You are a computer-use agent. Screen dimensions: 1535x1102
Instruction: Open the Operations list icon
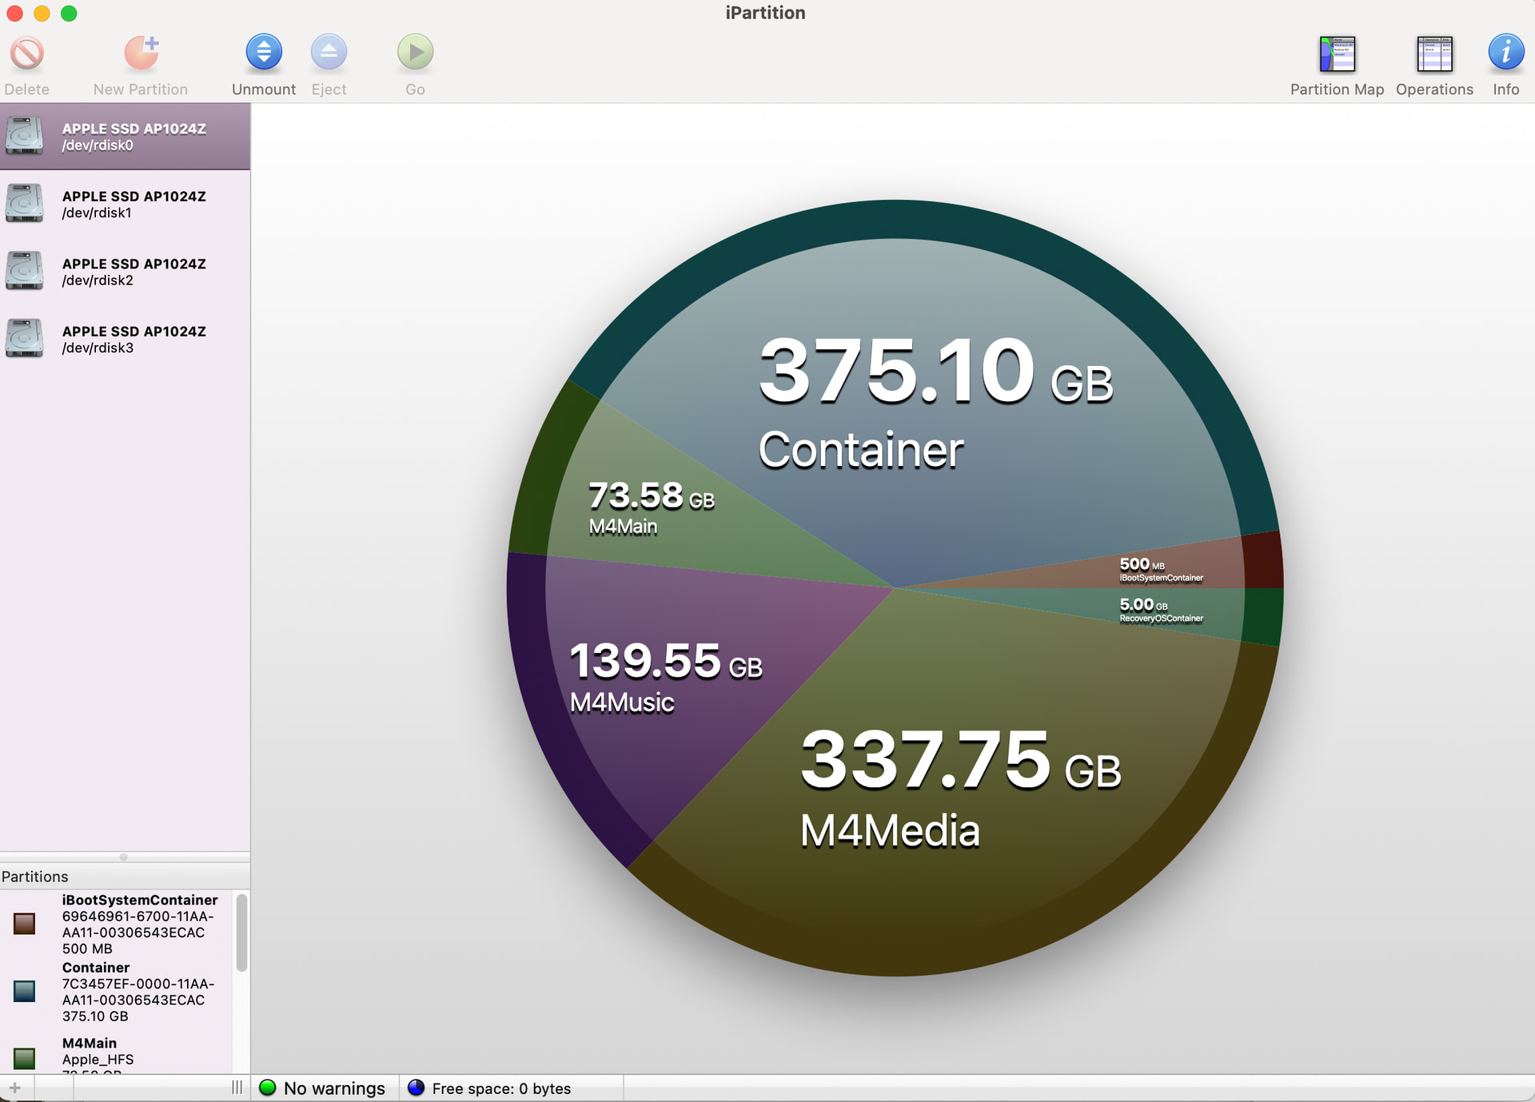coord(1434,54)
